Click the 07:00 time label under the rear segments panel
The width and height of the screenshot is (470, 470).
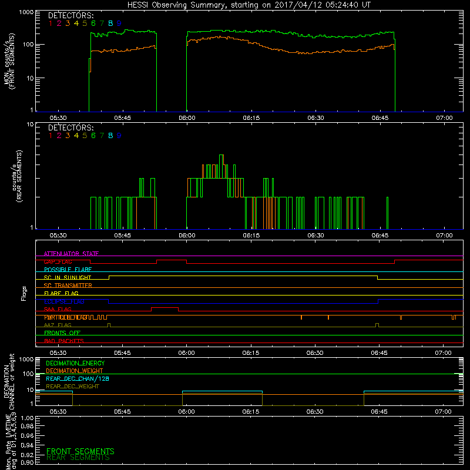click(x=444, y=236)
